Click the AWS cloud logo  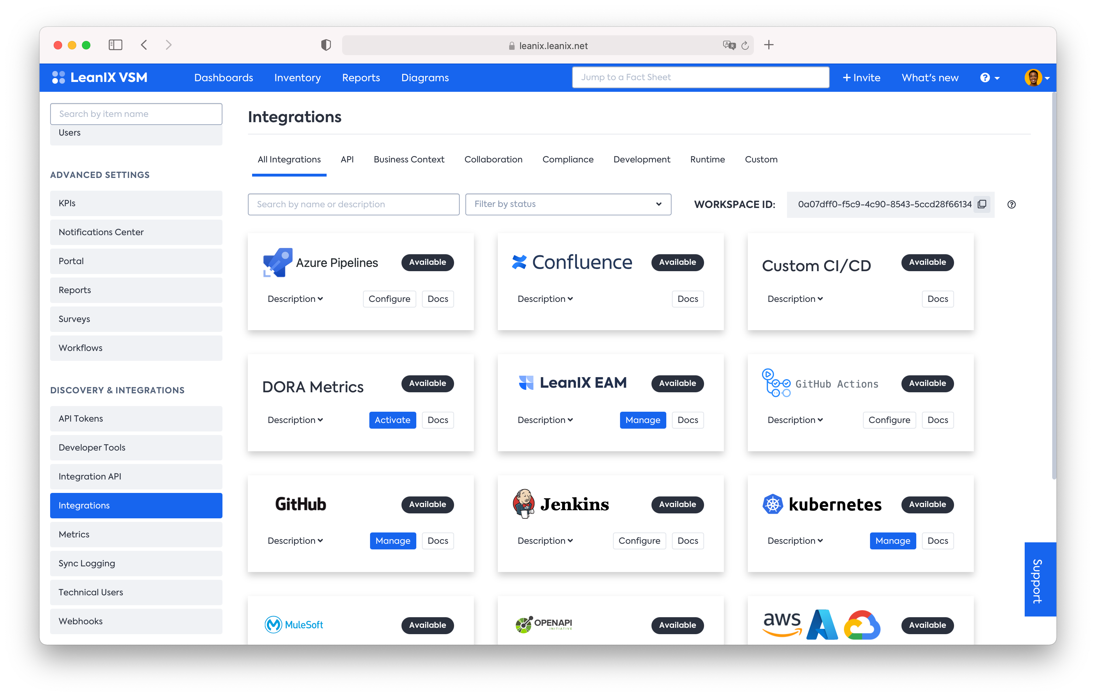782,625
